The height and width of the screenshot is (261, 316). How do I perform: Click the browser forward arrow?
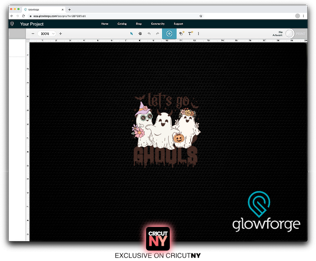pyautogui.click(x=18, y=16)
